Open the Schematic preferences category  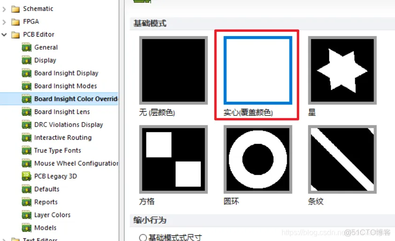(38, 9)
